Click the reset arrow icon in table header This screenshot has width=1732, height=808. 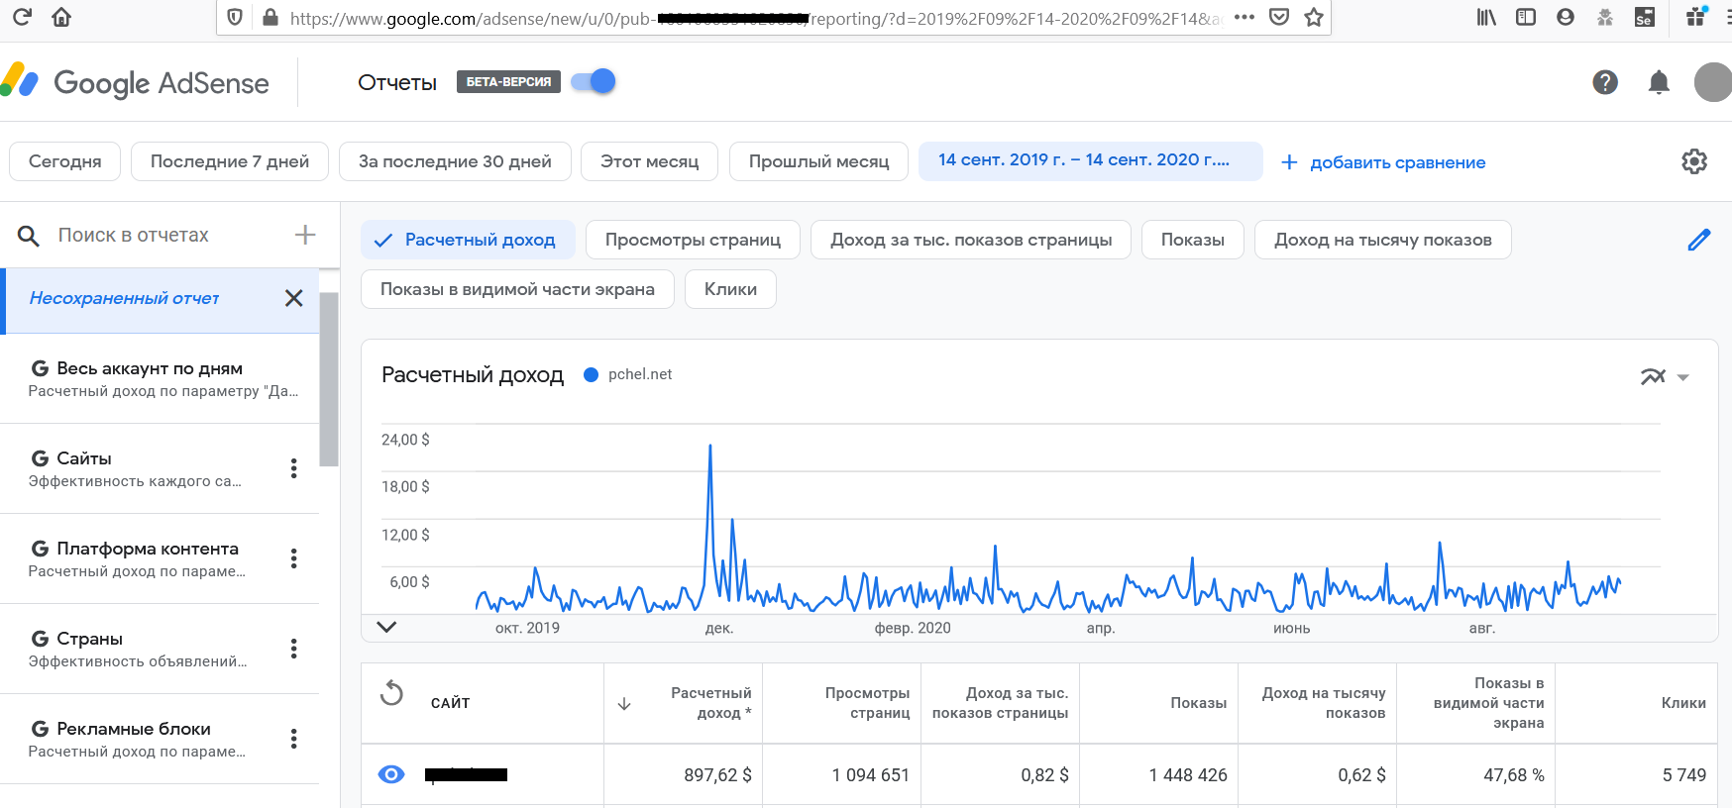(392, 693)
